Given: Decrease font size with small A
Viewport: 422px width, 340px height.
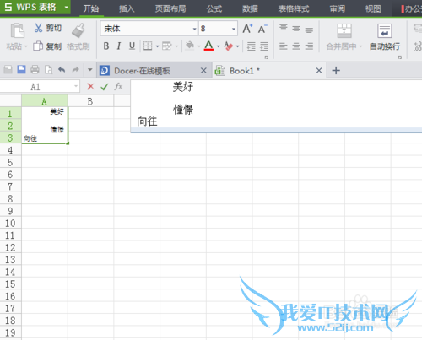Looking at the screenshot, I should 262,29.
